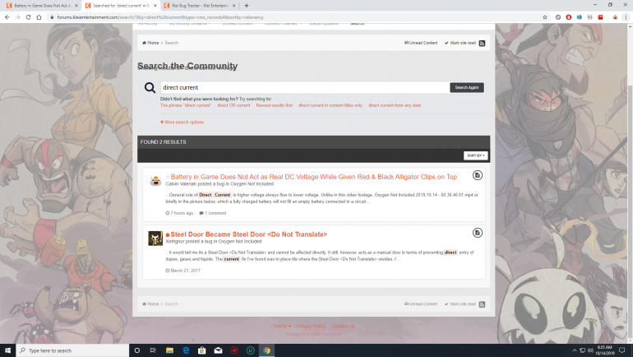Viewport: 633px width, 357px height.
Task: Open the Chrome profile avatar icon
Action: point(615,17)
